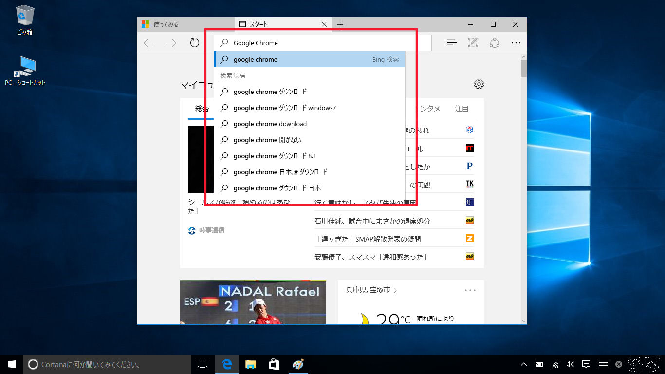This screenshot has width=665, height=374.
Task: Open the ごみ箱 desktop icon
Action: [x=25, y=20]
